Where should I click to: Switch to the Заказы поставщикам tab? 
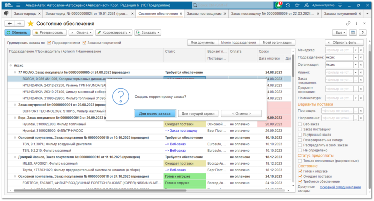coord(204,14)
